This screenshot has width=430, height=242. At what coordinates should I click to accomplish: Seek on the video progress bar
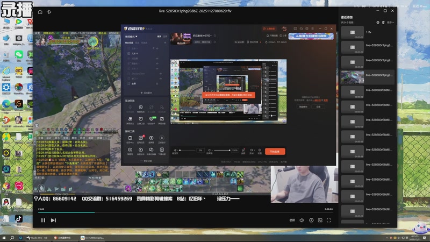click(x=185, y=212)
